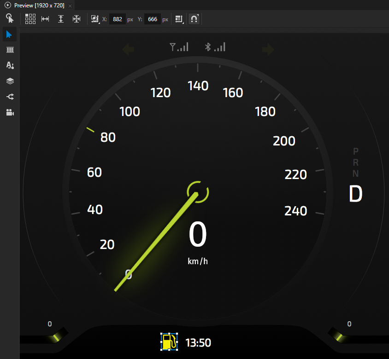
Task: Open the table view panel in sidebar
Action: click(x=10, y=50)
